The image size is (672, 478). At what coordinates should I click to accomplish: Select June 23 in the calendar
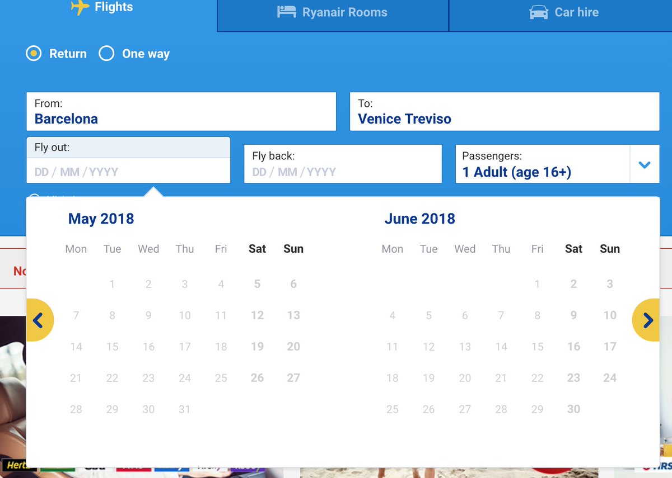(573, 378)
